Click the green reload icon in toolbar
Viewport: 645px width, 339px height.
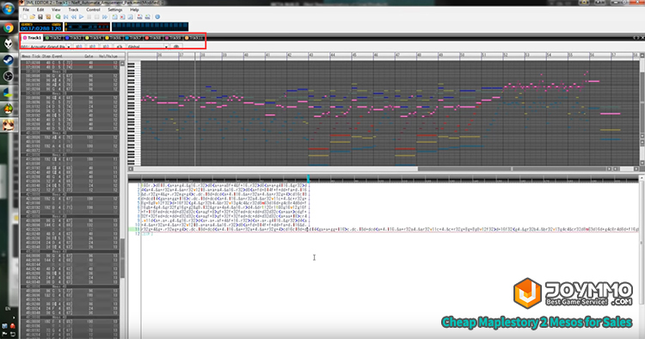pos(58,17)
